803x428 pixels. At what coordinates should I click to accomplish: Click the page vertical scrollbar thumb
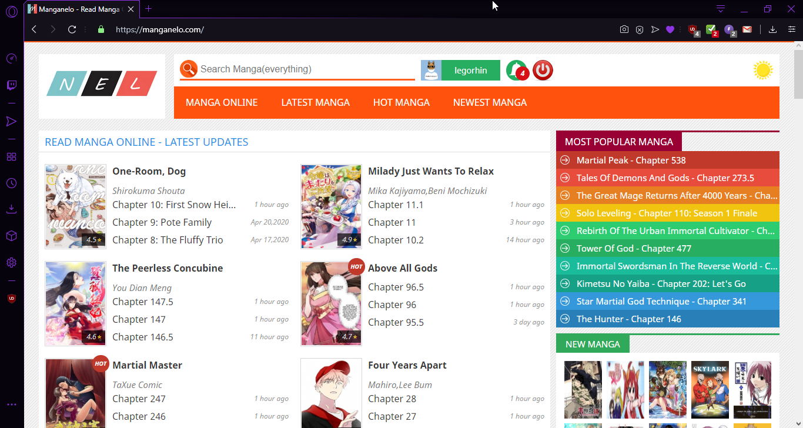(x=798, y=75)
